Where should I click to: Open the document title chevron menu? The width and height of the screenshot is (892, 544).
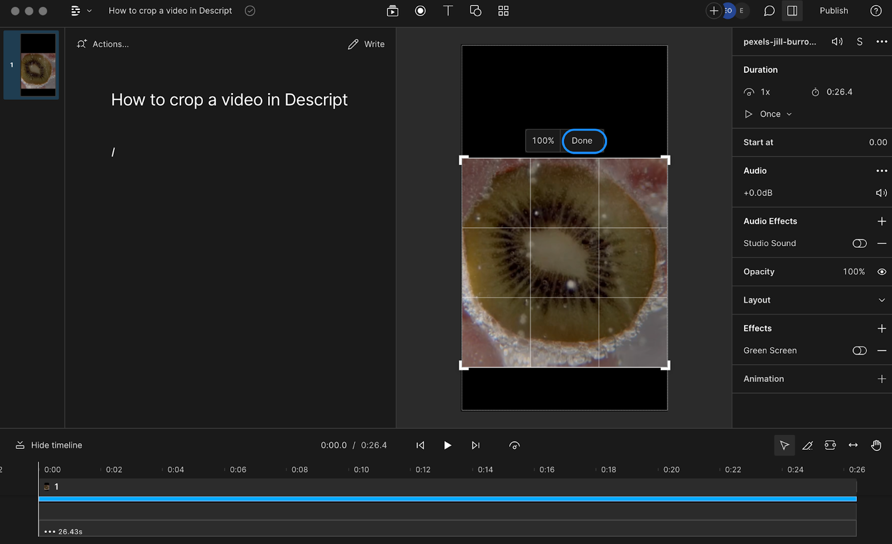88,11
